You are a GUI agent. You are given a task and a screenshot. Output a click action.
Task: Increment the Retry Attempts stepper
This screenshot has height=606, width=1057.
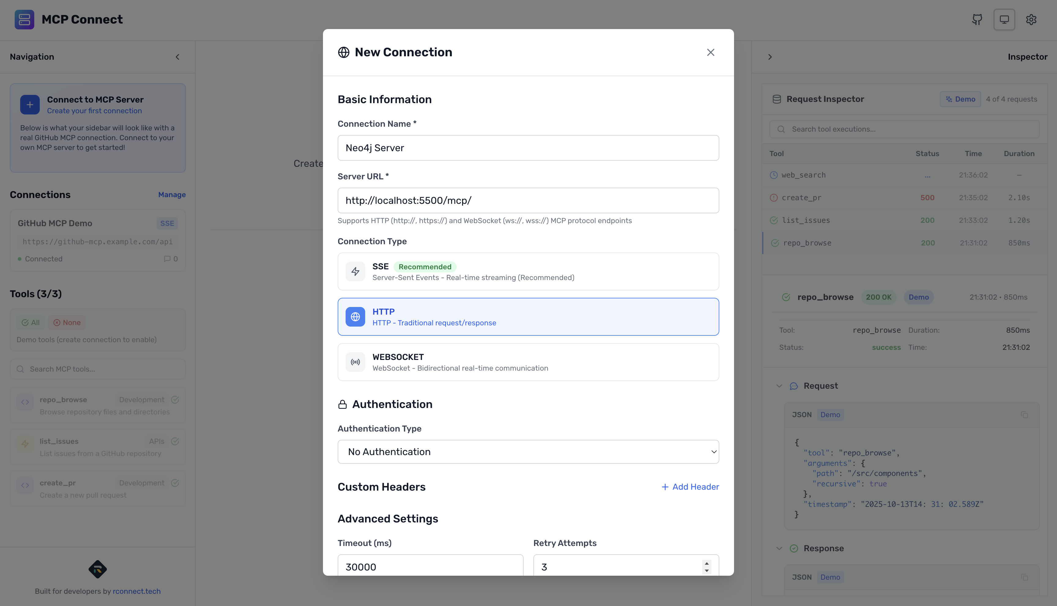click(x=707, y=563)
